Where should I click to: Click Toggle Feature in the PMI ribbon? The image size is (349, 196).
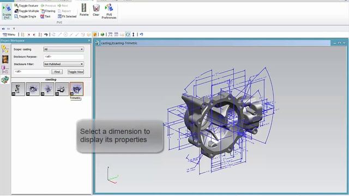pos(26,5)
